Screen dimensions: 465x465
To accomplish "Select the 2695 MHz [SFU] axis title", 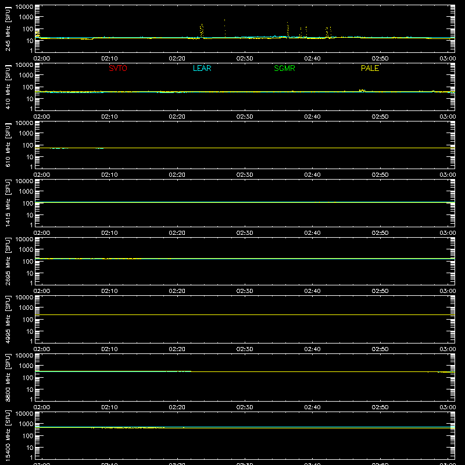I will pyautogui.click(x=8, y=261).
